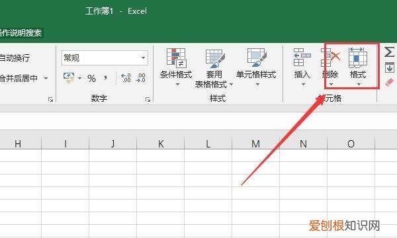Click the Insert cells (插入) icon
397x238 pixels.
pyautogui.click(x=302, y=58)
